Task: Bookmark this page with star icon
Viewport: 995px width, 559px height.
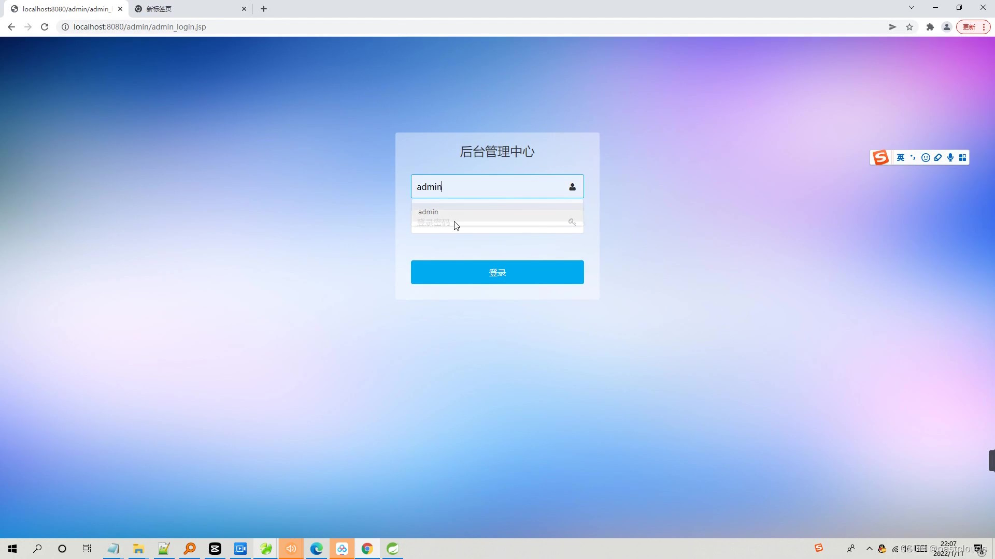Action: pyautogui.click(x=909, y=27)
